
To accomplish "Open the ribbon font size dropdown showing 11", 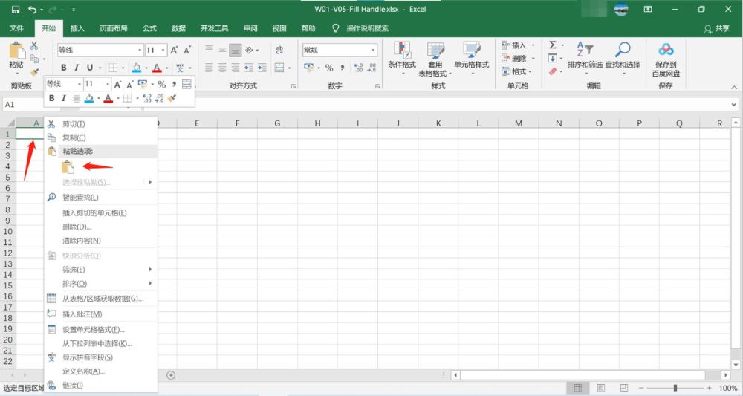I will [x=163, y=51].
